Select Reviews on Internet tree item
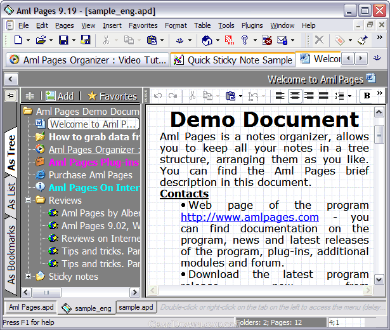This screenshot has height=330, width=390. 101,239
